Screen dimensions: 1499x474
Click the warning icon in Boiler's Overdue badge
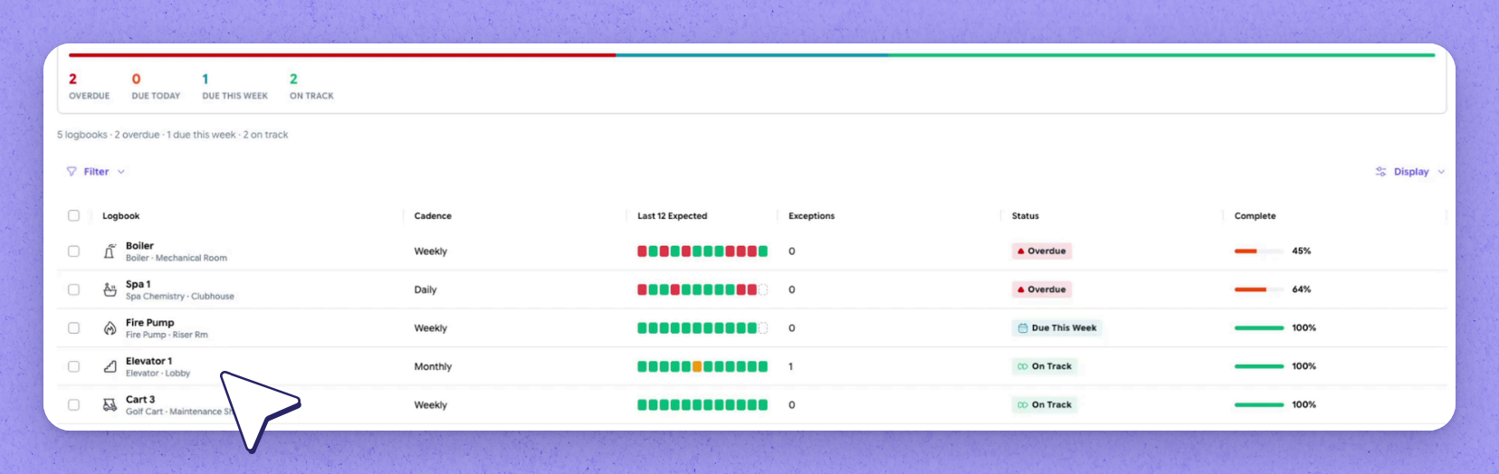pyautogui.click(x=1021, y=251)
